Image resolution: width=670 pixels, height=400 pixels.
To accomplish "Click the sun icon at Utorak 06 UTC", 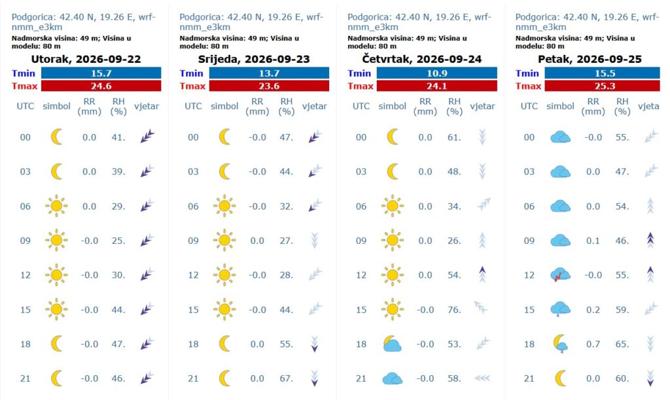I will point(56,206).
